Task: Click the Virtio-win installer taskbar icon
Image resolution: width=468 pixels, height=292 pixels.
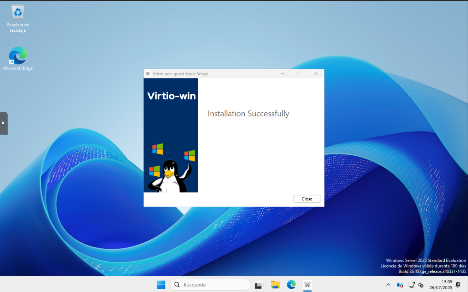Action: pos(307,285)
